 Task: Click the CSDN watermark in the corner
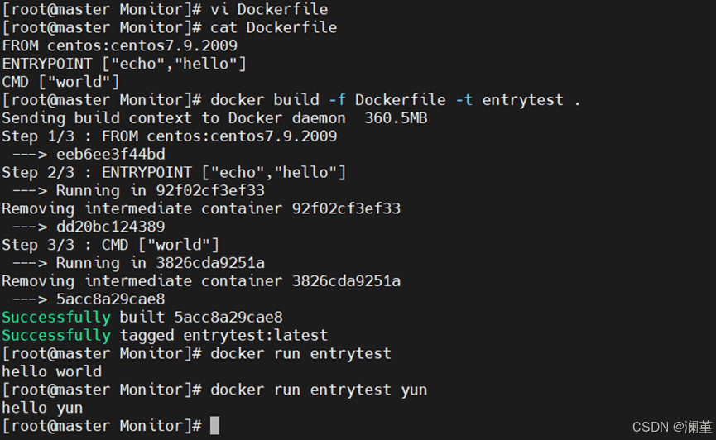pos(671,428)
